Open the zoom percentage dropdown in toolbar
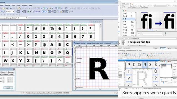Image resolution: width=177 pixels, height=99 pixels. [x=10, y=12]
